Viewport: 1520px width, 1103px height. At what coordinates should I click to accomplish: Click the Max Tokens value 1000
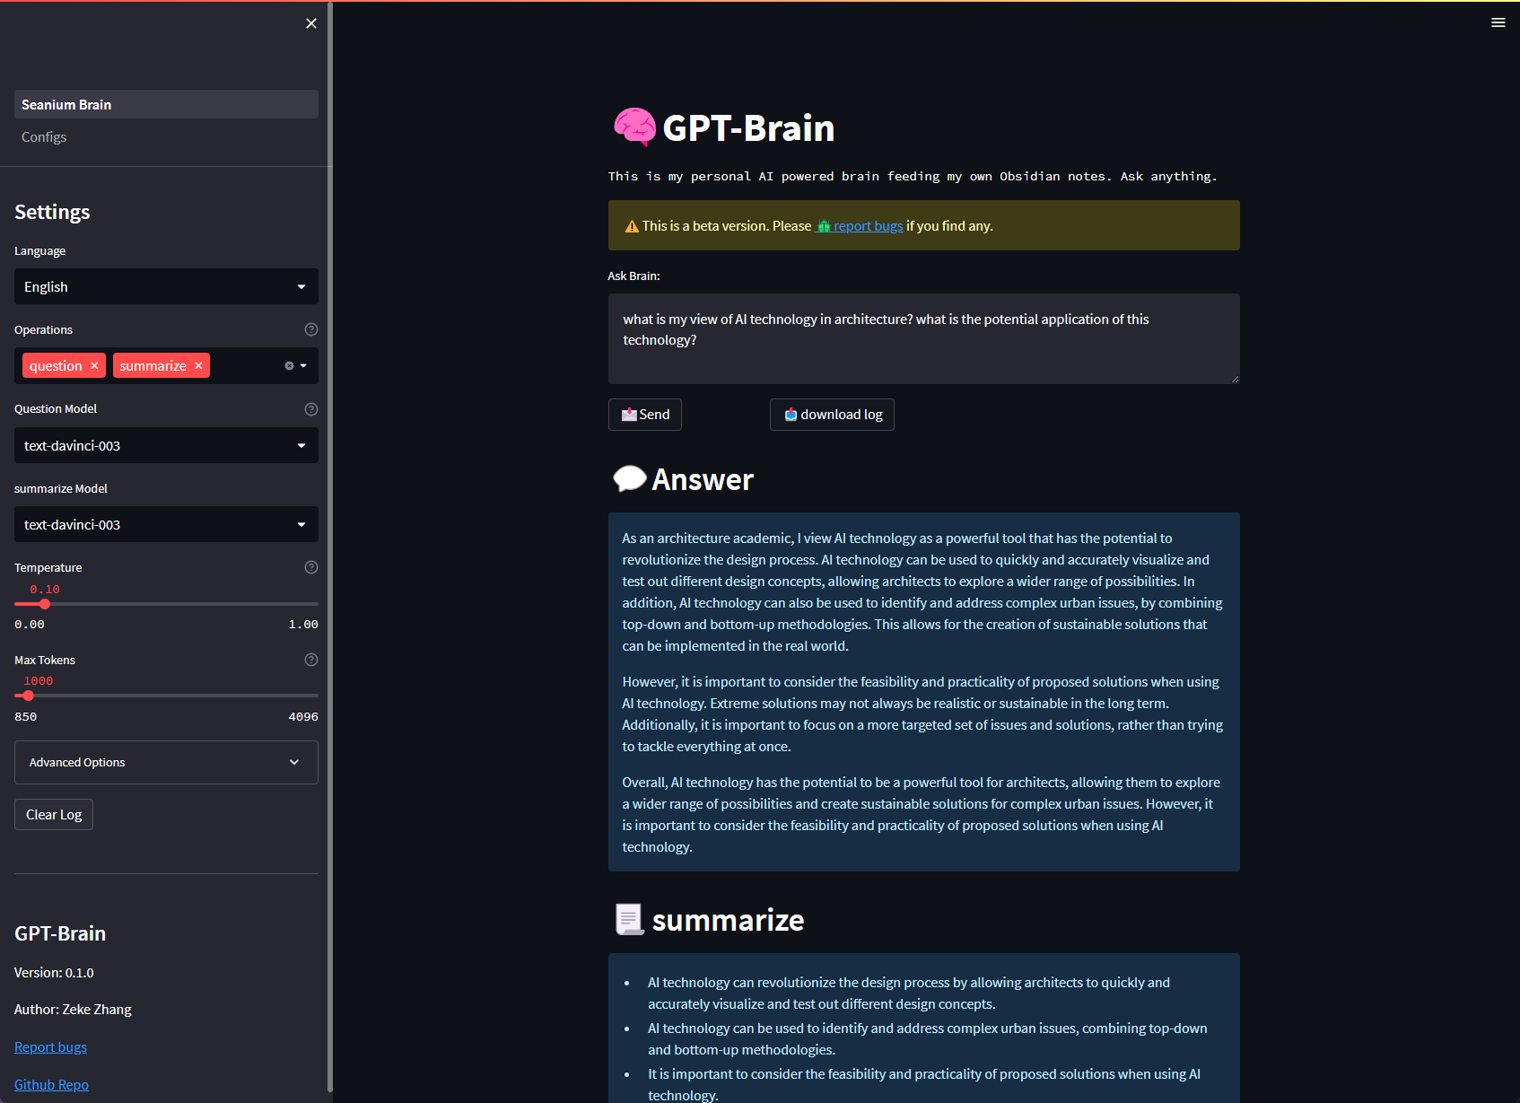click(39, 681)
